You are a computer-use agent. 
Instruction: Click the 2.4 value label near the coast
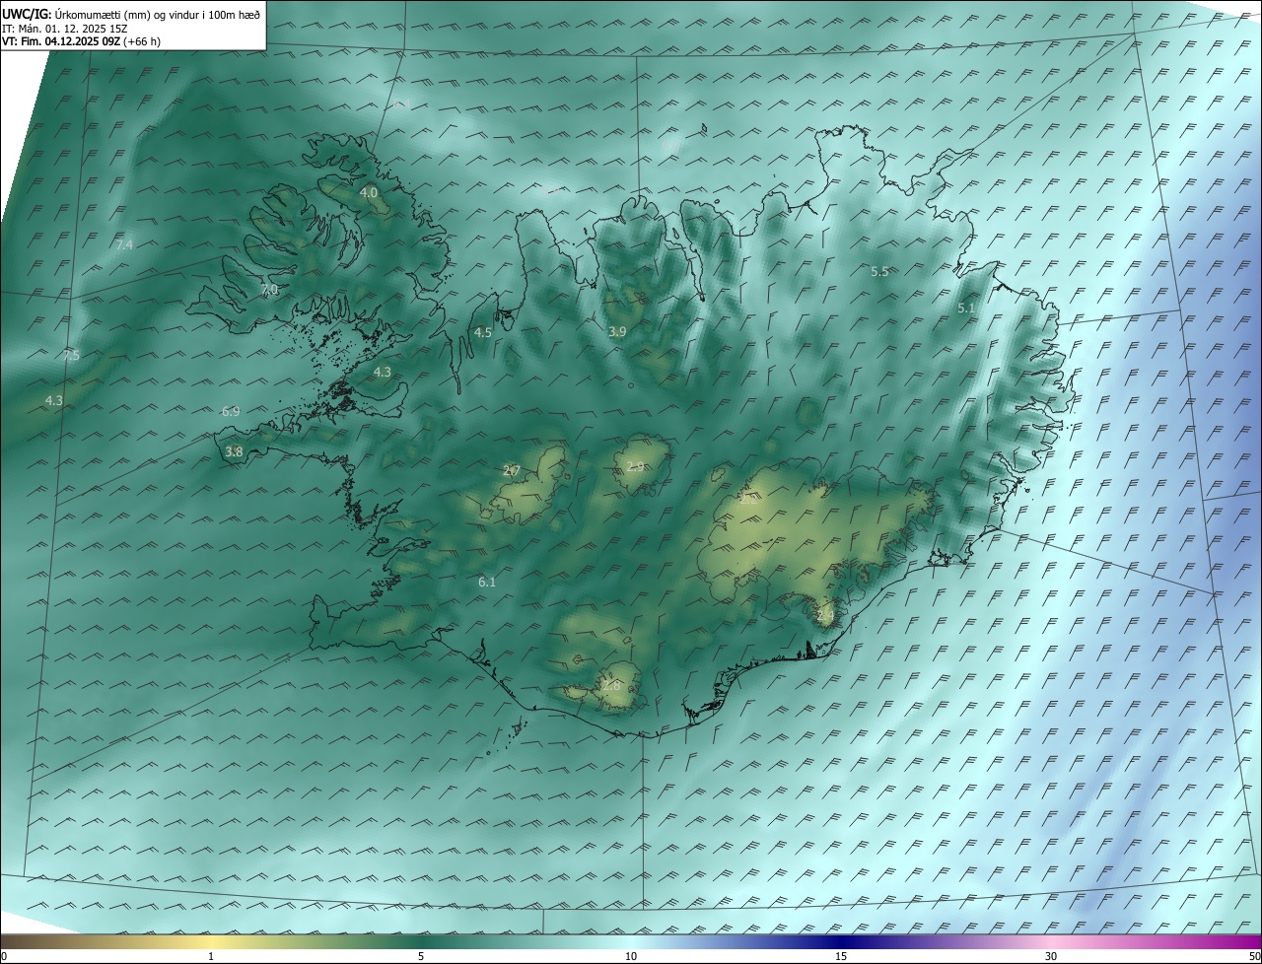pos(825,616)
